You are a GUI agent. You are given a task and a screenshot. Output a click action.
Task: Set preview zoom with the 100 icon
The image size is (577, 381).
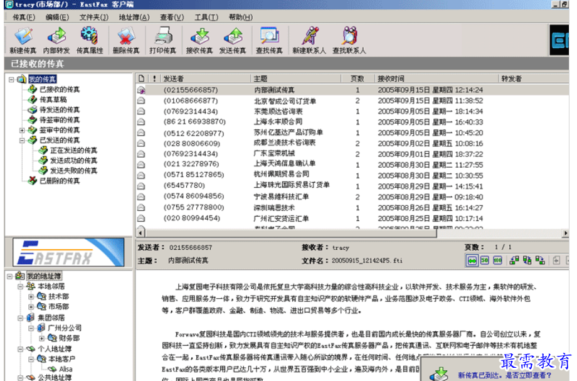point(497,260)
